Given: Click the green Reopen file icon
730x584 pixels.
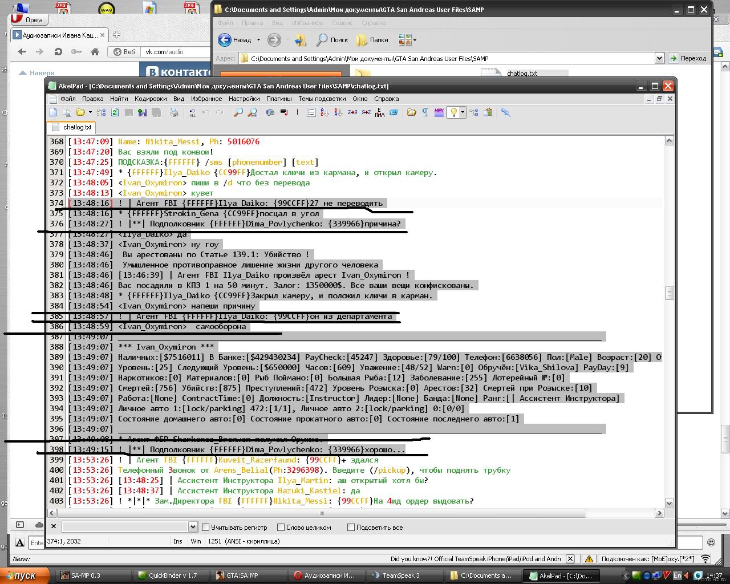Looking at the screenshot, I should point(115,112).
